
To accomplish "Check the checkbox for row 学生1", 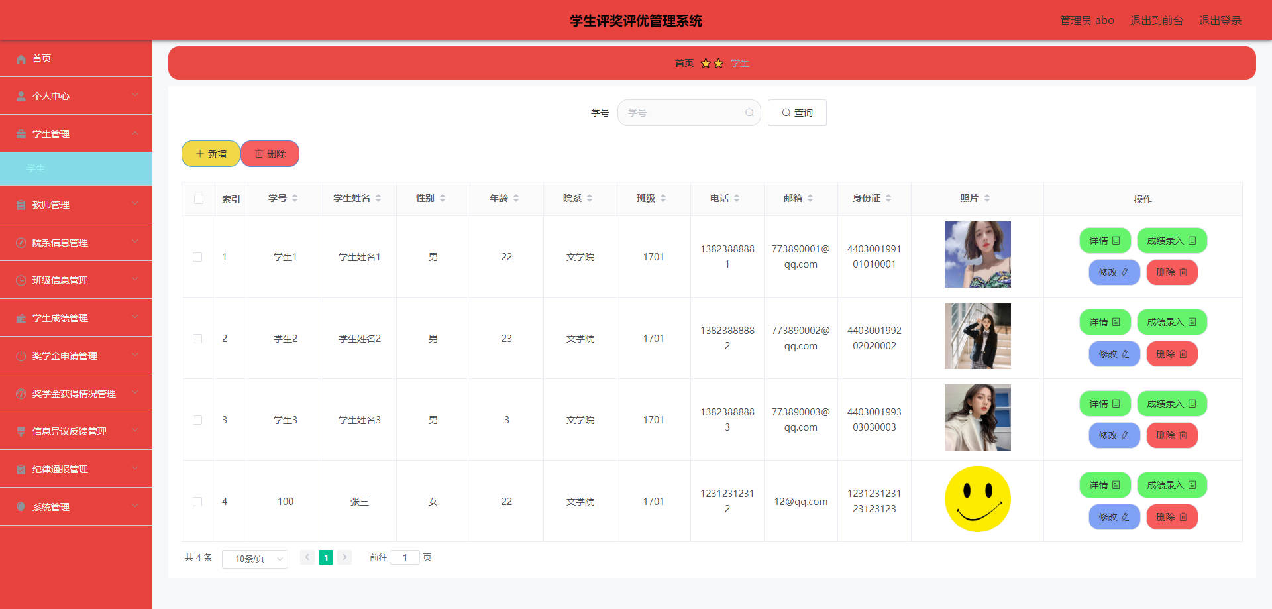I will tap(197, 257).
